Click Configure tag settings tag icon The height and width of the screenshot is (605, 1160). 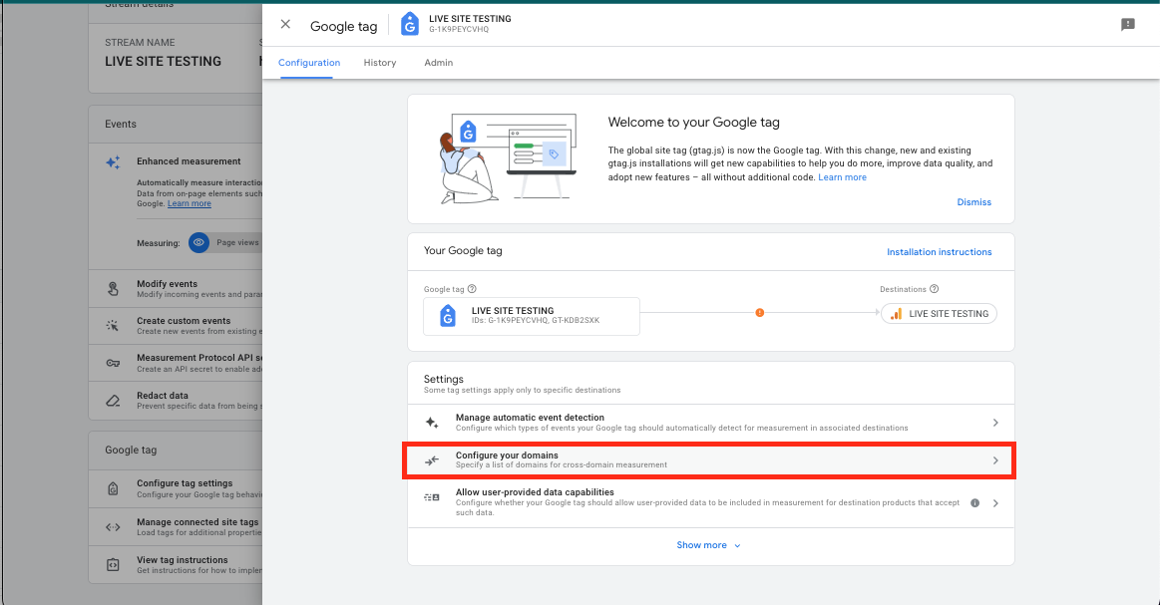tap(113, 488)
